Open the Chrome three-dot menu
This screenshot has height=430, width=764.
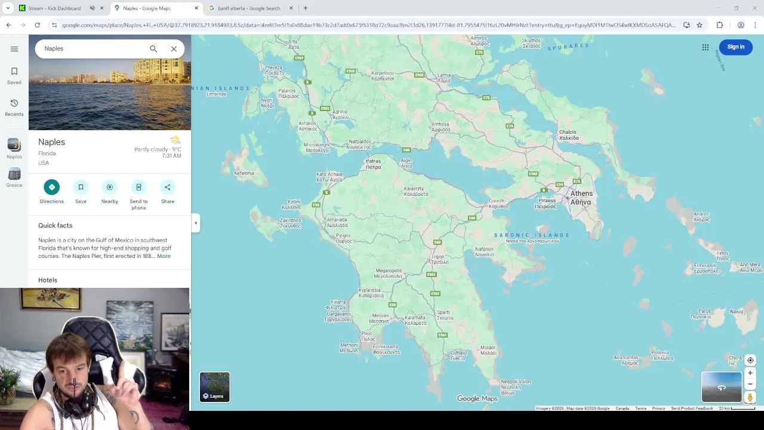755,25
